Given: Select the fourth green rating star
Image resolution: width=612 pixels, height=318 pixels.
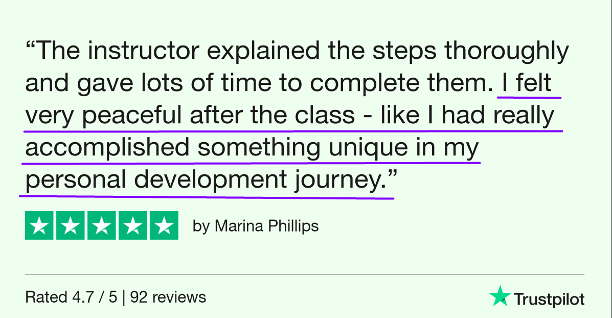Looking at the screenshot, I should pyautogui.click(x=133, y=225).
